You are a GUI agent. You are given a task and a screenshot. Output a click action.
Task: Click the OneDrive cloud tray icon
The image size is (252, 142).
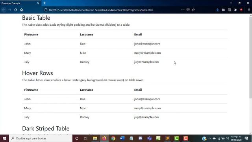coord(214,138)
